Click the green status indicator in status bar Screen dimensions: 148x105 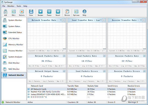[3, 102]
